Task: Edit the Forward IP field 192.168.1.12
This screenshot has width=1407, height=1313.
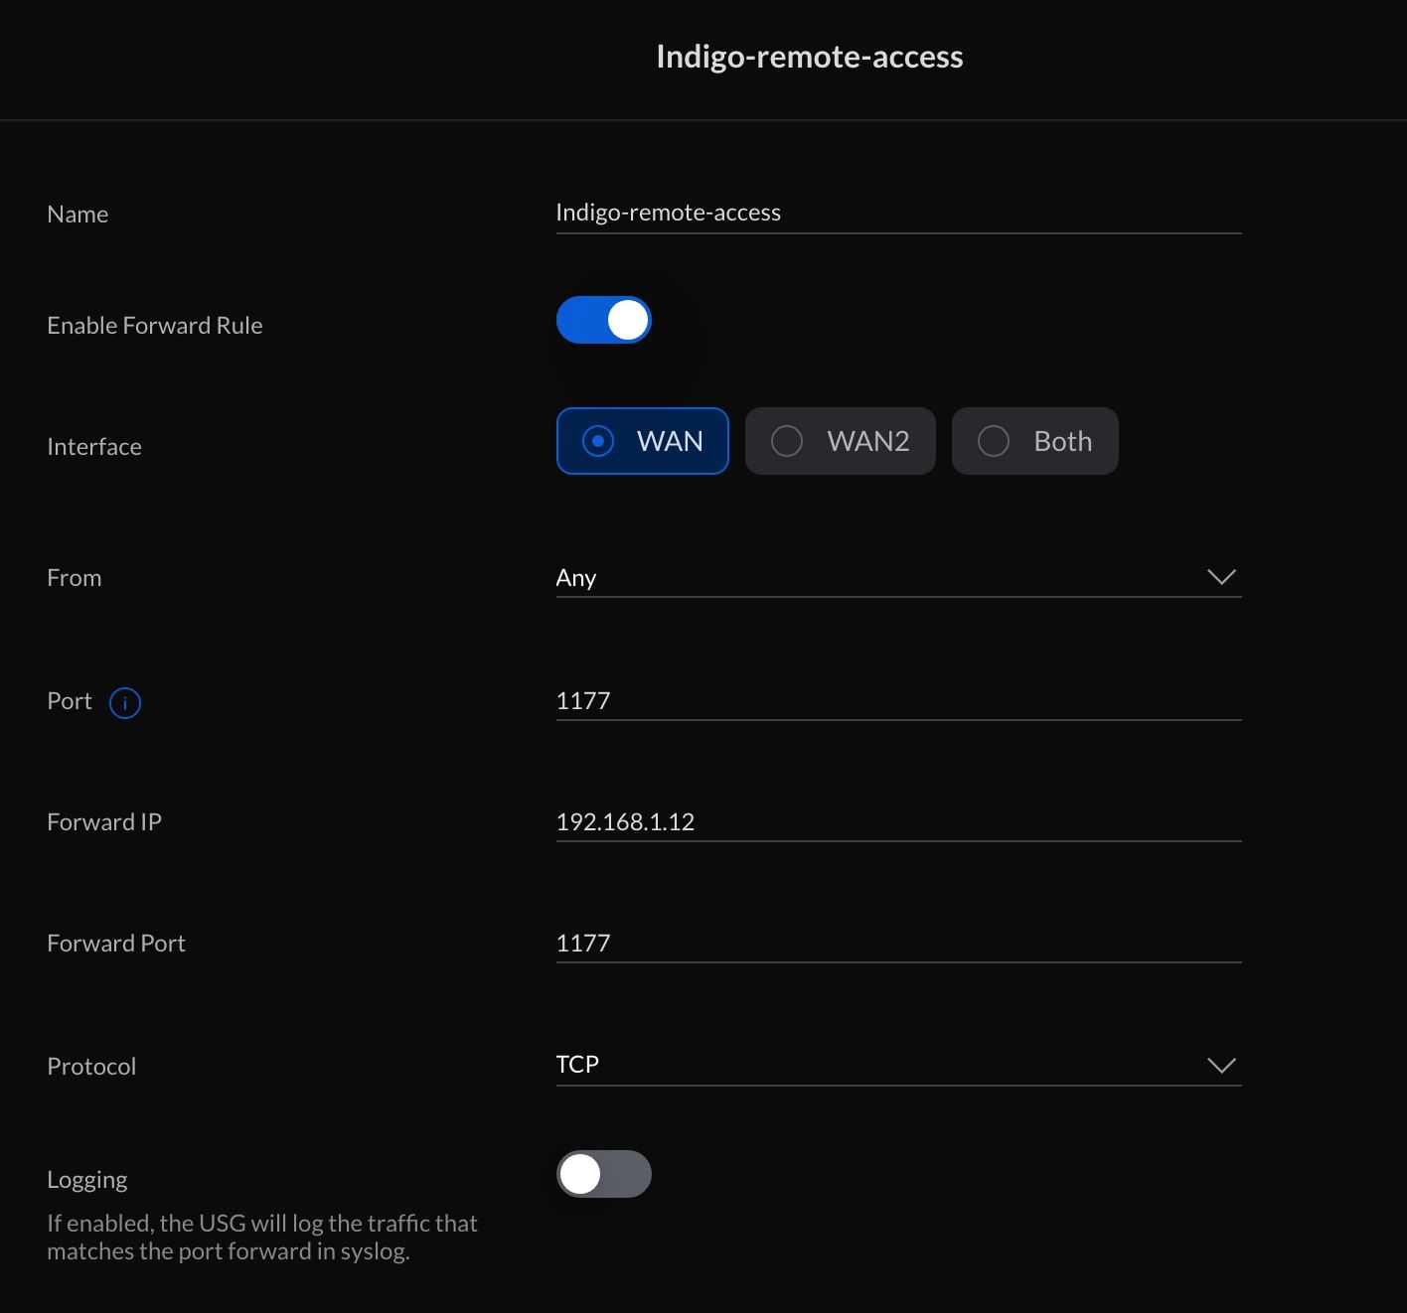Action: click(x=898, y=821)
